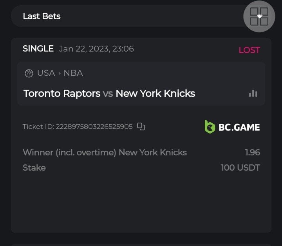282x246 pixels.
Task: Select the Toronto Raptors team name
Action: click(61, 94)
